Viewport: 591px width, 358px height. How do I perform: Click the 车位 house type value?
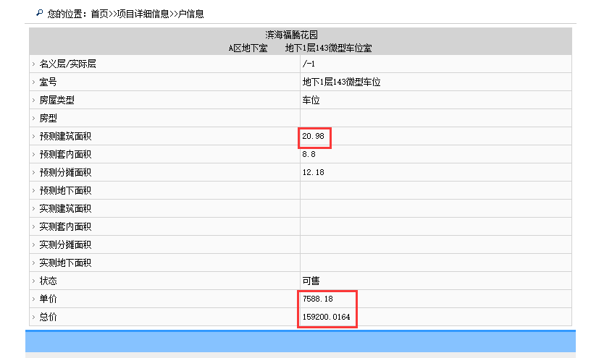(311, 100)
